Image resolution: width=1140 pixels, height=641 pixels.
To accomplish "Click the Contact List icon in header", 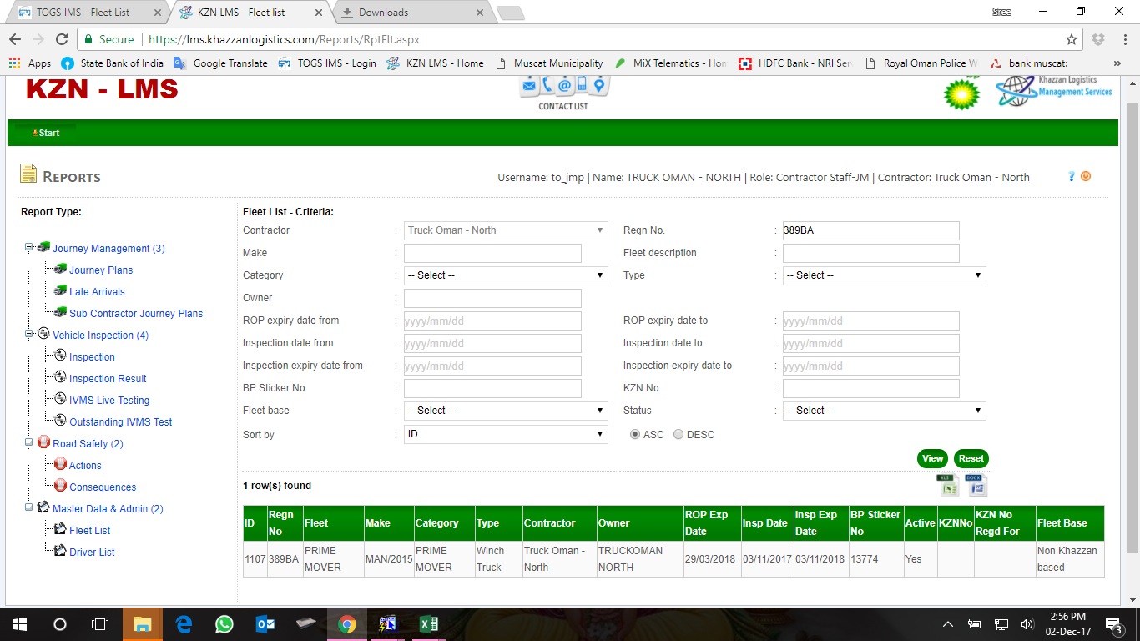I will [563, 90].
